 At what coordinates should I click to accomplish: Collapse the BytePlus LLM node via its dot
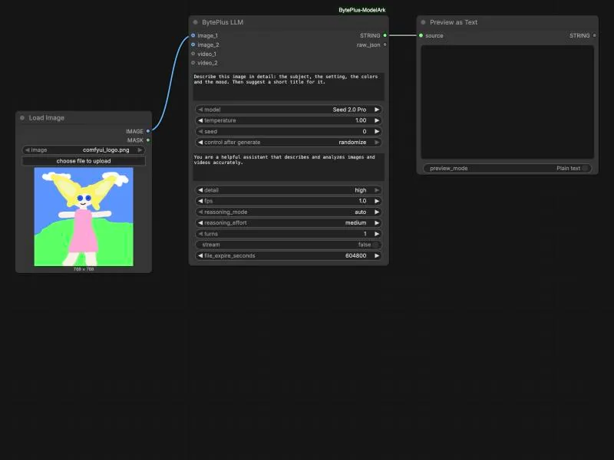pos(196,22)
